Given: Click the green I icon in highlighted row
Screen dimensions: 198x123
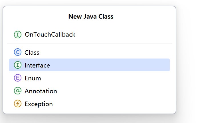Looking at the screenshot, I should [x=18, y=65].
